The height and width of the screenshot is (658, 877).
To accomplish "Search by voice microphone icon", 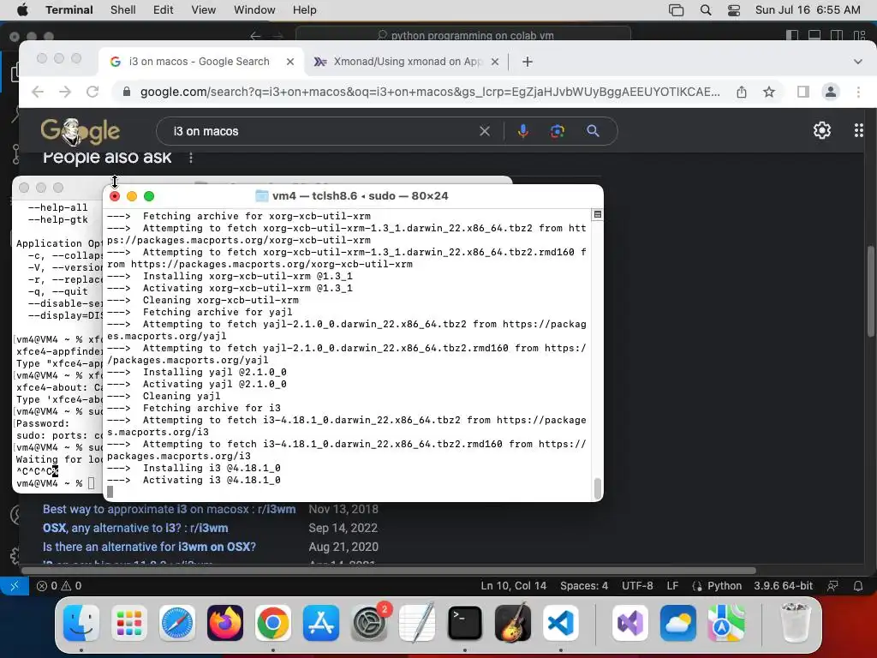I will coord(523,131).
